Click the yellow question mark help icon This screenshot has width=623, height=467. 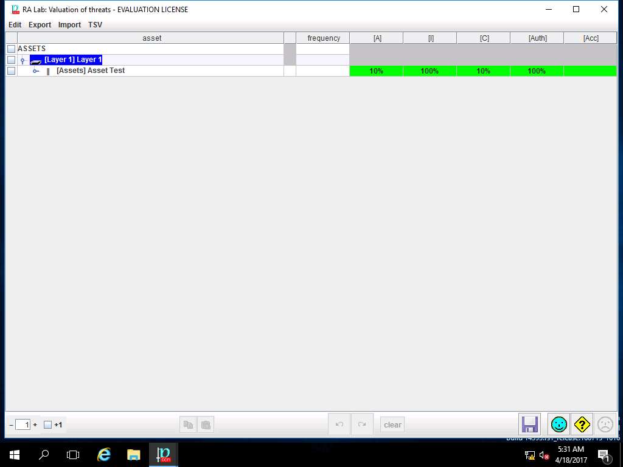(x=582, y=424)
